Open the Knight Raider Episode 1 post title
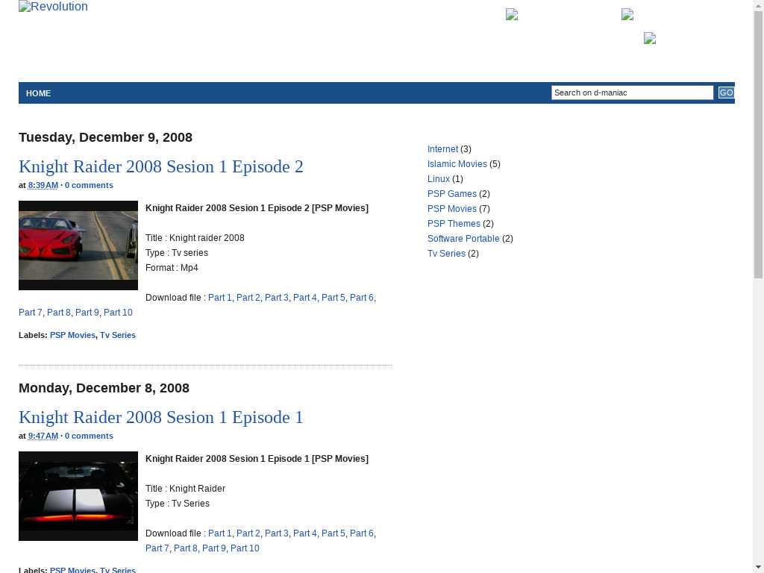 click(161, 417)
